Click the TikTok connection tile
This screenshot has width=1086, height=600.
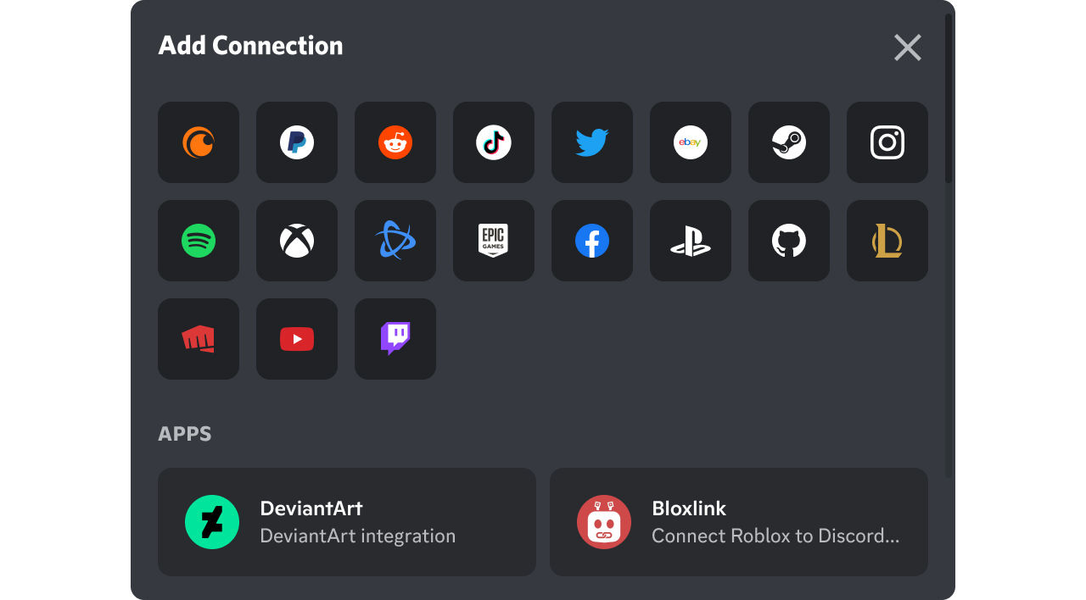pos(494,142)
